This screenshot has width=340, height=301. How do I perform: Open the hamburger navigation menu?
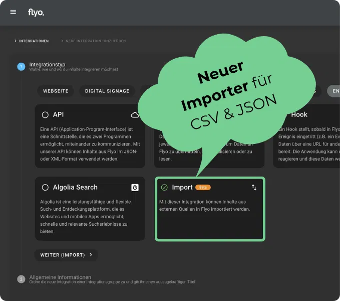(x=13, y=12)
